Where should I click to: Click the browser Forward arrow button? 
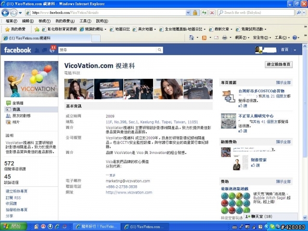coord(13,13)
